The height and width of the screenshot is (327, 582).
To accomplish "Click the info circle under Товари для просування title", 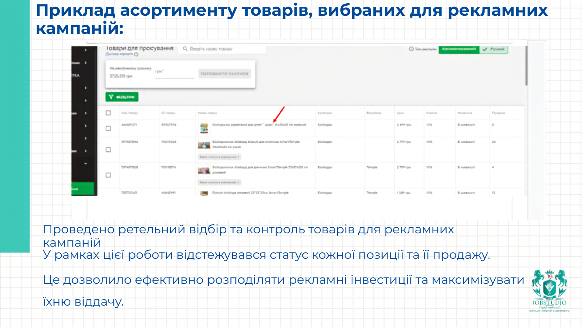I will coord(135,55).
